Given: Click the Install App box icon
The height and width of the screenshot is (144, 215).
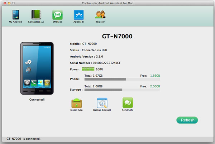Looking at the screenshot, I should pos(77,103).
